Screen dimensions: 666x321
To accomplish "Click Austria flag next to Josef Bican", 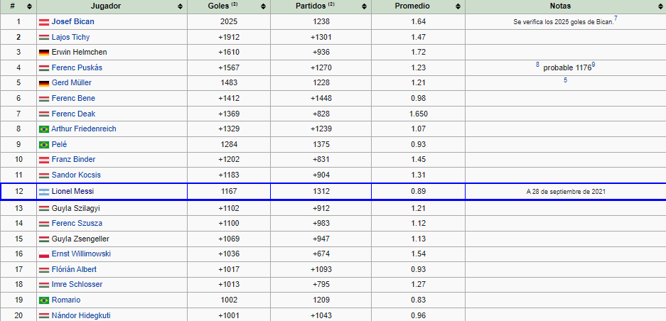I will pos(44,22).
